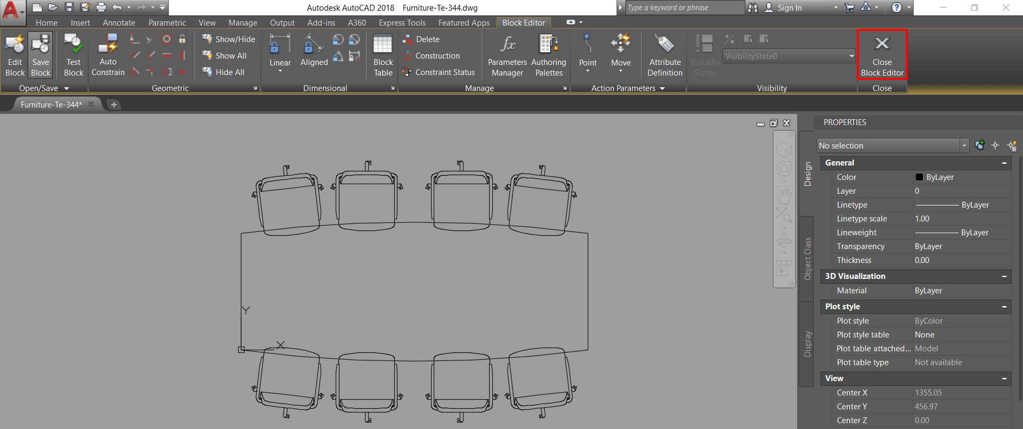
Task: Collapse the Plot style section
Action: tap(1004, 307)
